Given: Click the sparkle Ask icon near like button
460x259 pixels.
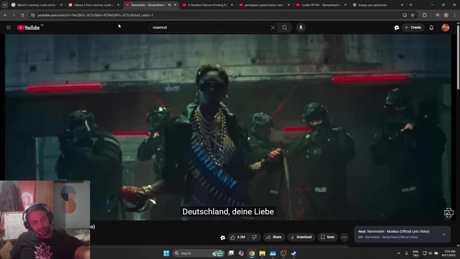Looking at the screenshot, I should tap(223, 237).
